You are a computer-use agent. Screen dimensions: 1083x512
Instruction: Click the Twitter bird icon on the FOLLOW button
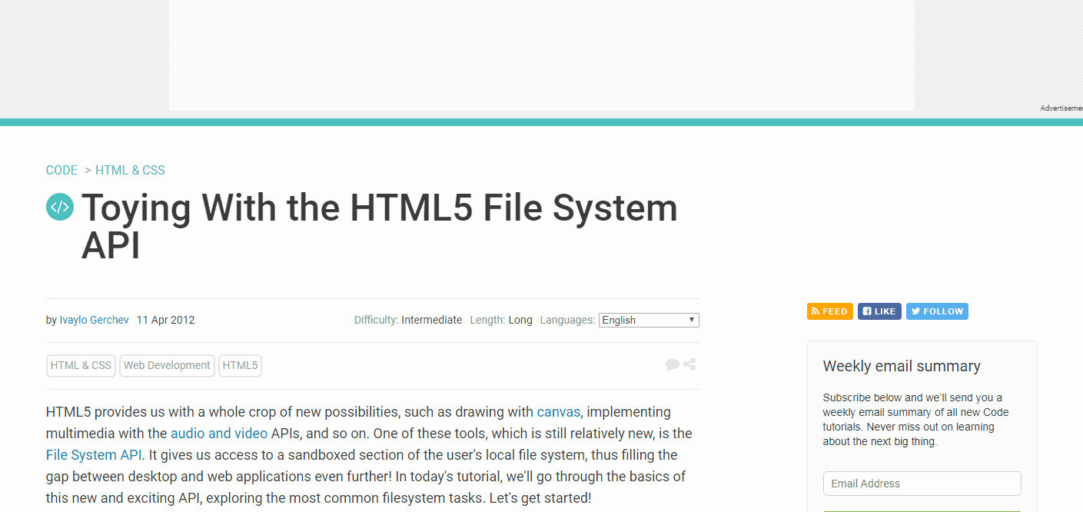[916, 311]
